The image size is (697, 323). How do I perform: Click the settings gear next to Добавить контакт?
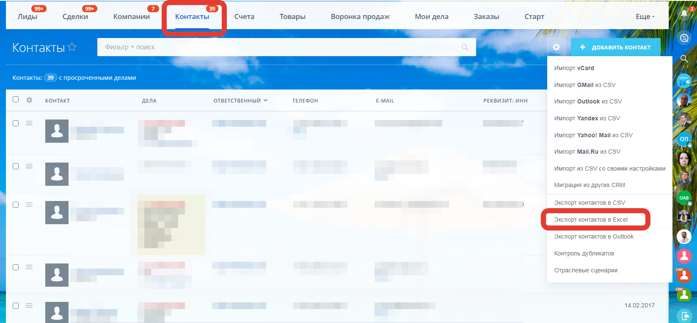(556, 47)
